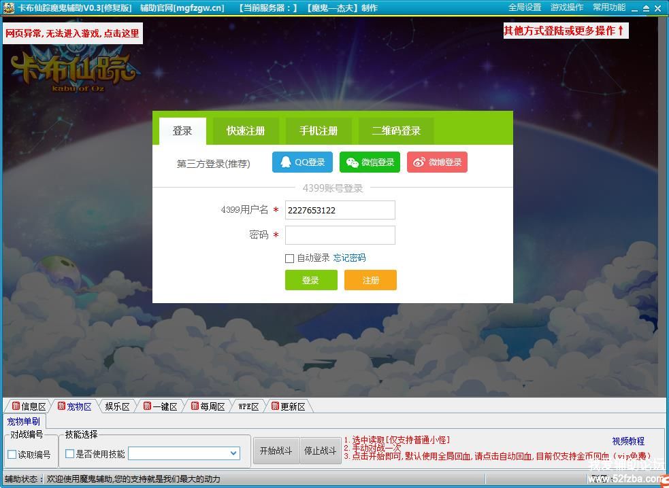
Task: Click the 辅助状态 status message
Action: pos(133,479)
